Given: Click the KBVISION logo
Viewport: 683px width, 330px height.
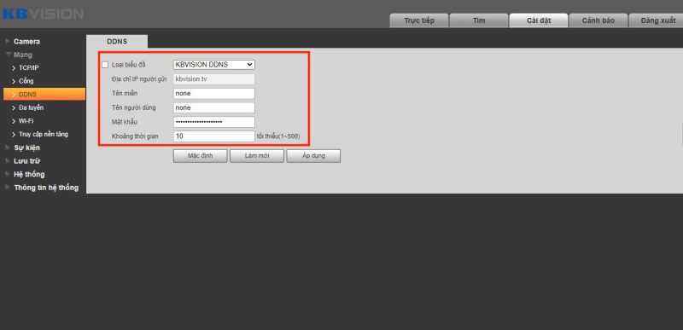Looking at the screenshot, I should pos(43,14).
